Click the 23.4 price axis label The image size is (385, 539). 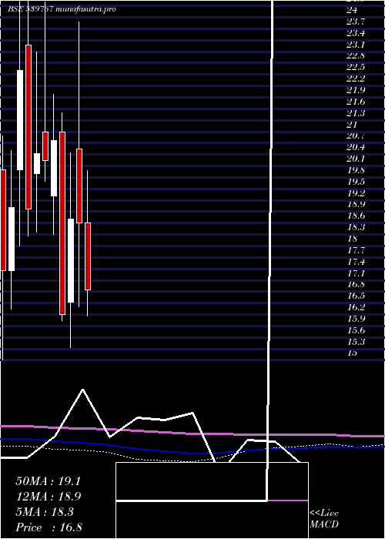[356, 33]
